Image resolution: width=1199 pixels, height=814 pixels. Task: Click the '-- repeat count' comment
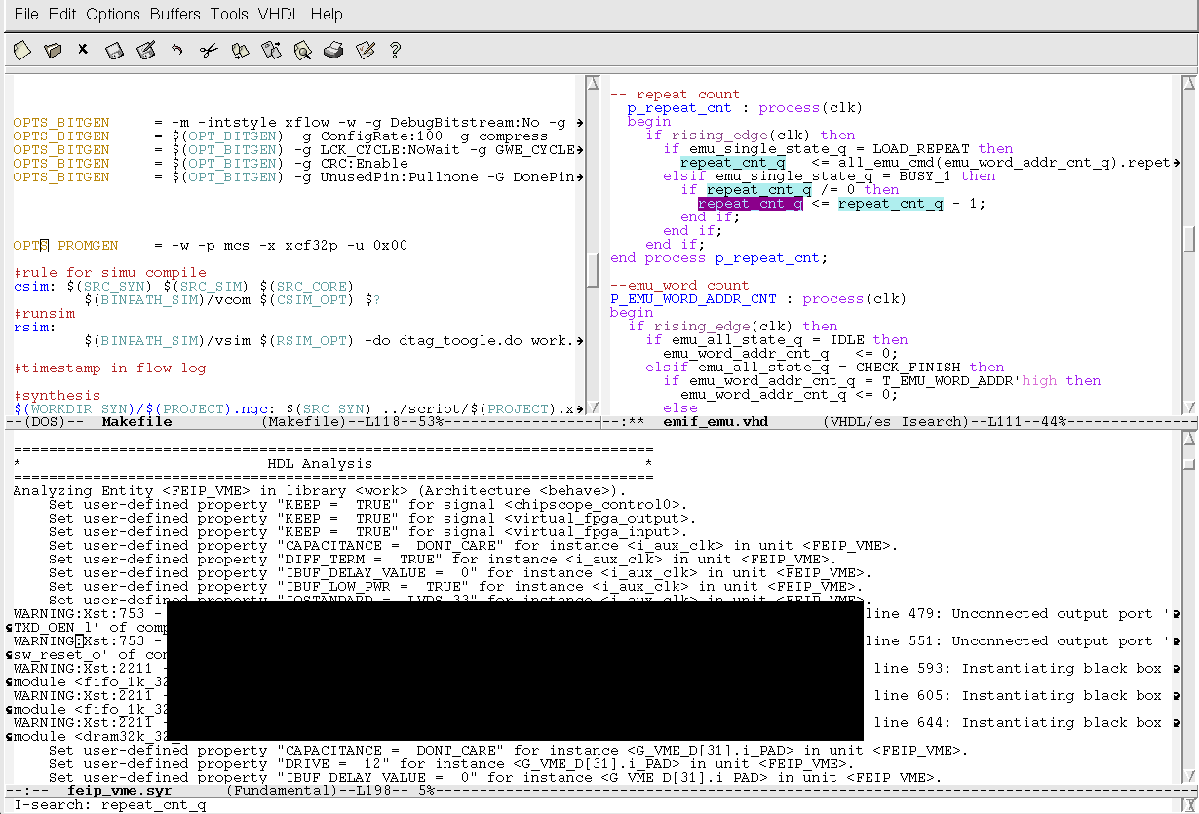click(x=676, y=95)
